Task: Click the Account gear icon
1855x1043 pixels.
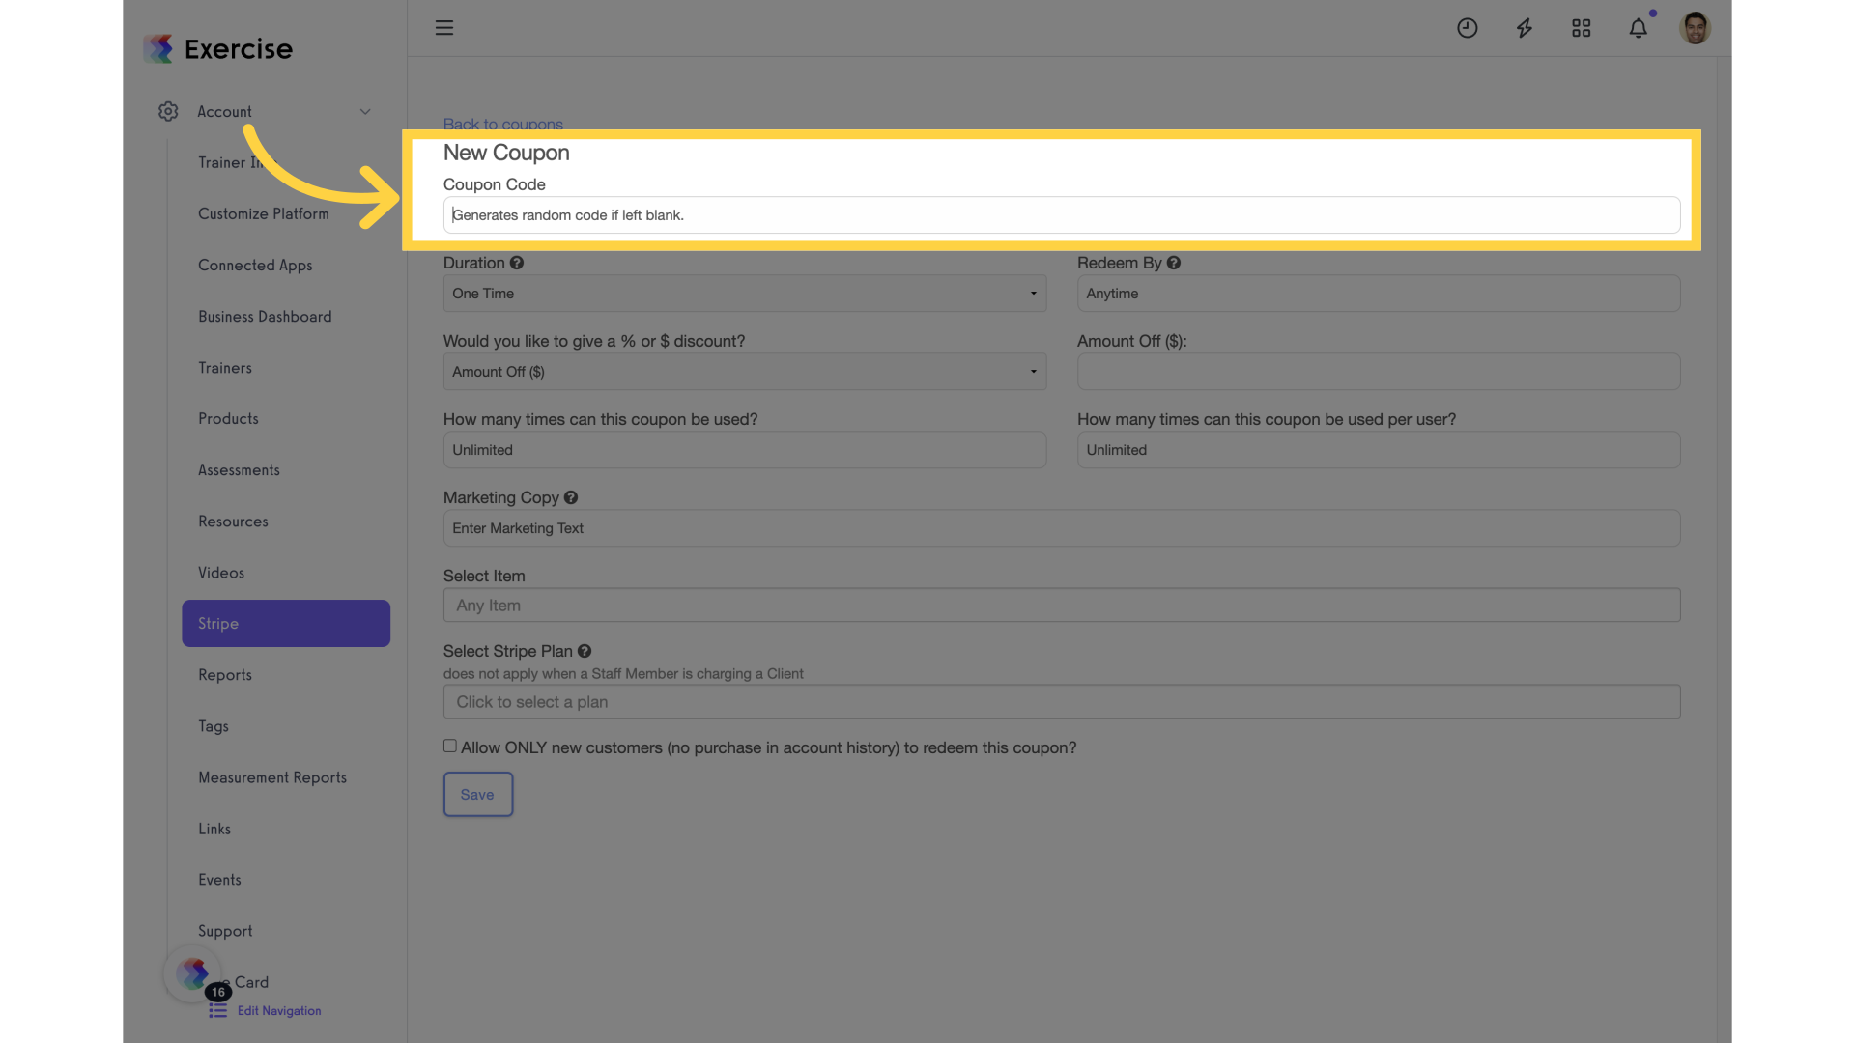Action: tap(168, 112)
